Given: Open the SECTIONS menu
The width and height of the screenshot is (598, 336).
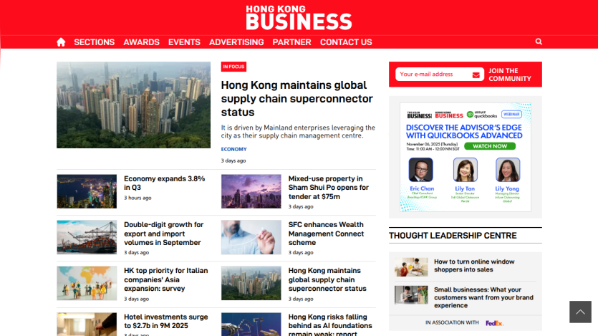Looking at the screenshot, I should tap(95, 42).
